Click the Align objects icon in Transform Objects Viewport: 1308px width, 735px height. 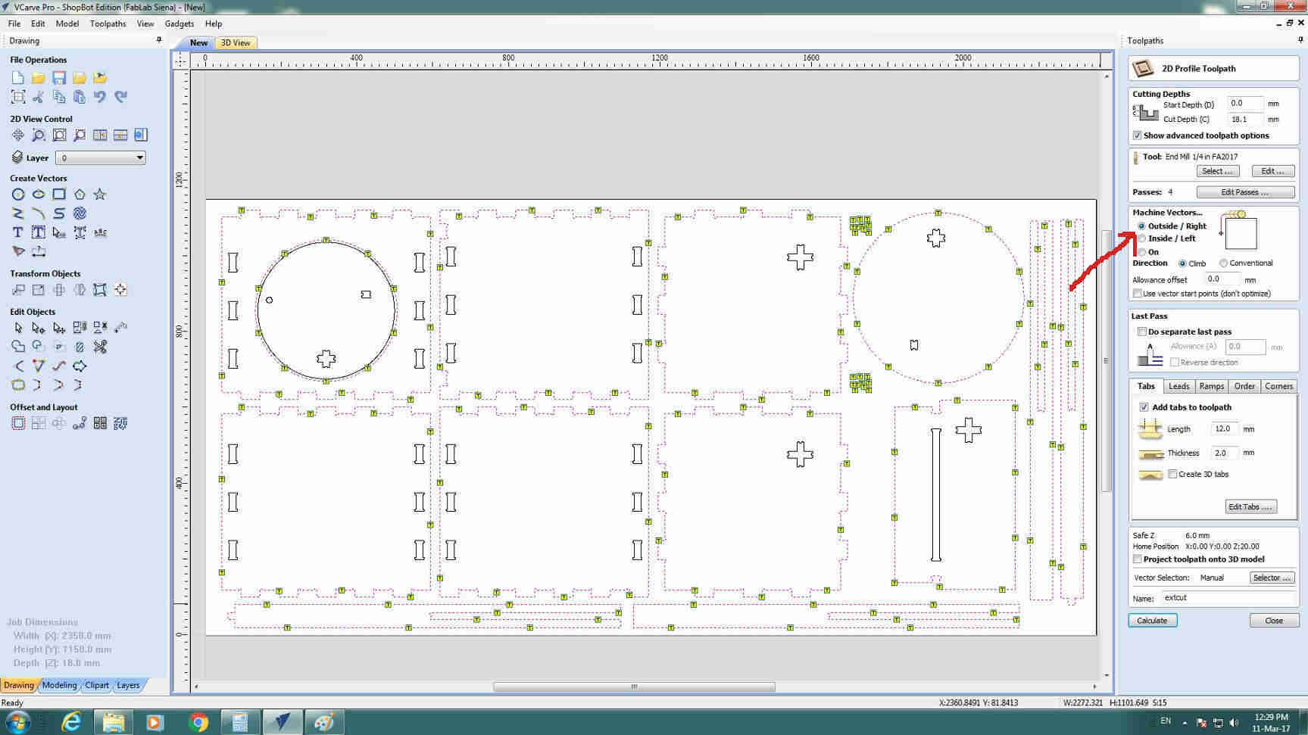pyautogui.click(x=120, y=290)
